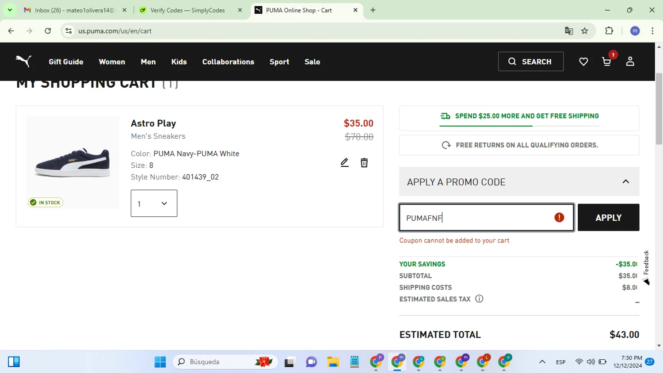Open the clock and date in taskbar

point(628,362)
